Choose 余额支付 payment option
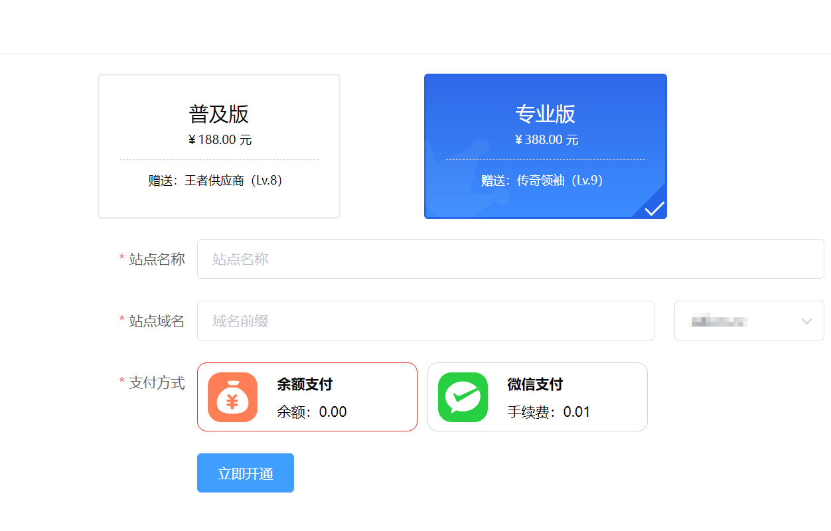 (307, 397)
